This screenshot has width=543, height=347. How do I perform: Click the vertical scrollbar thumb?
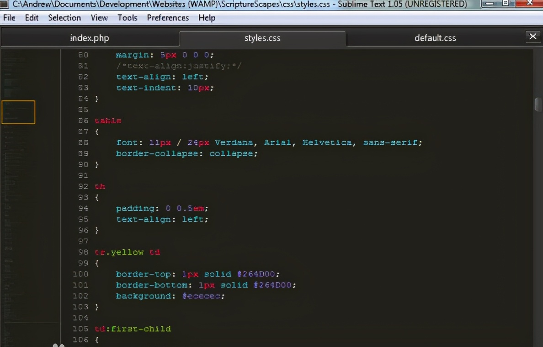coord(538,104)
